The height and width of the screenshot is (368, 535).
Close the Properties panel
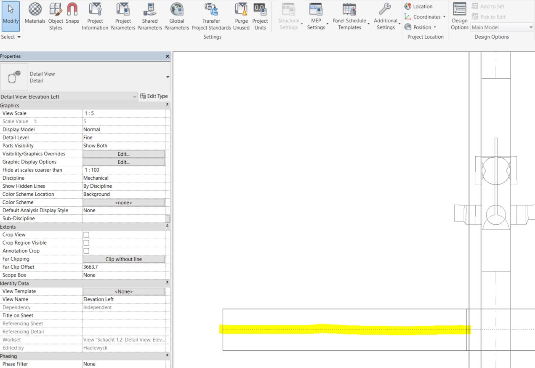pyautogui.click(x=168, y=56)
